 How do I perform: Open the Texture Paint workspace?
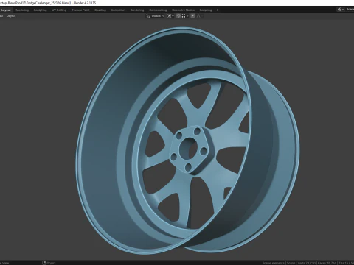coord(80,10)
